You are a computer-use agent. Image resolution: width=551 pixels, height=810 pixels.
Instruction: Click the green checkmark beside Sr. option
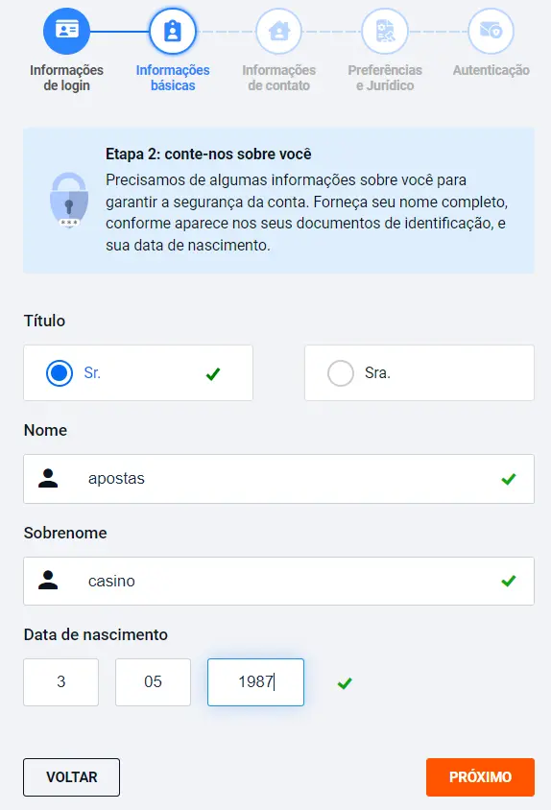click(x=213, y=373)
